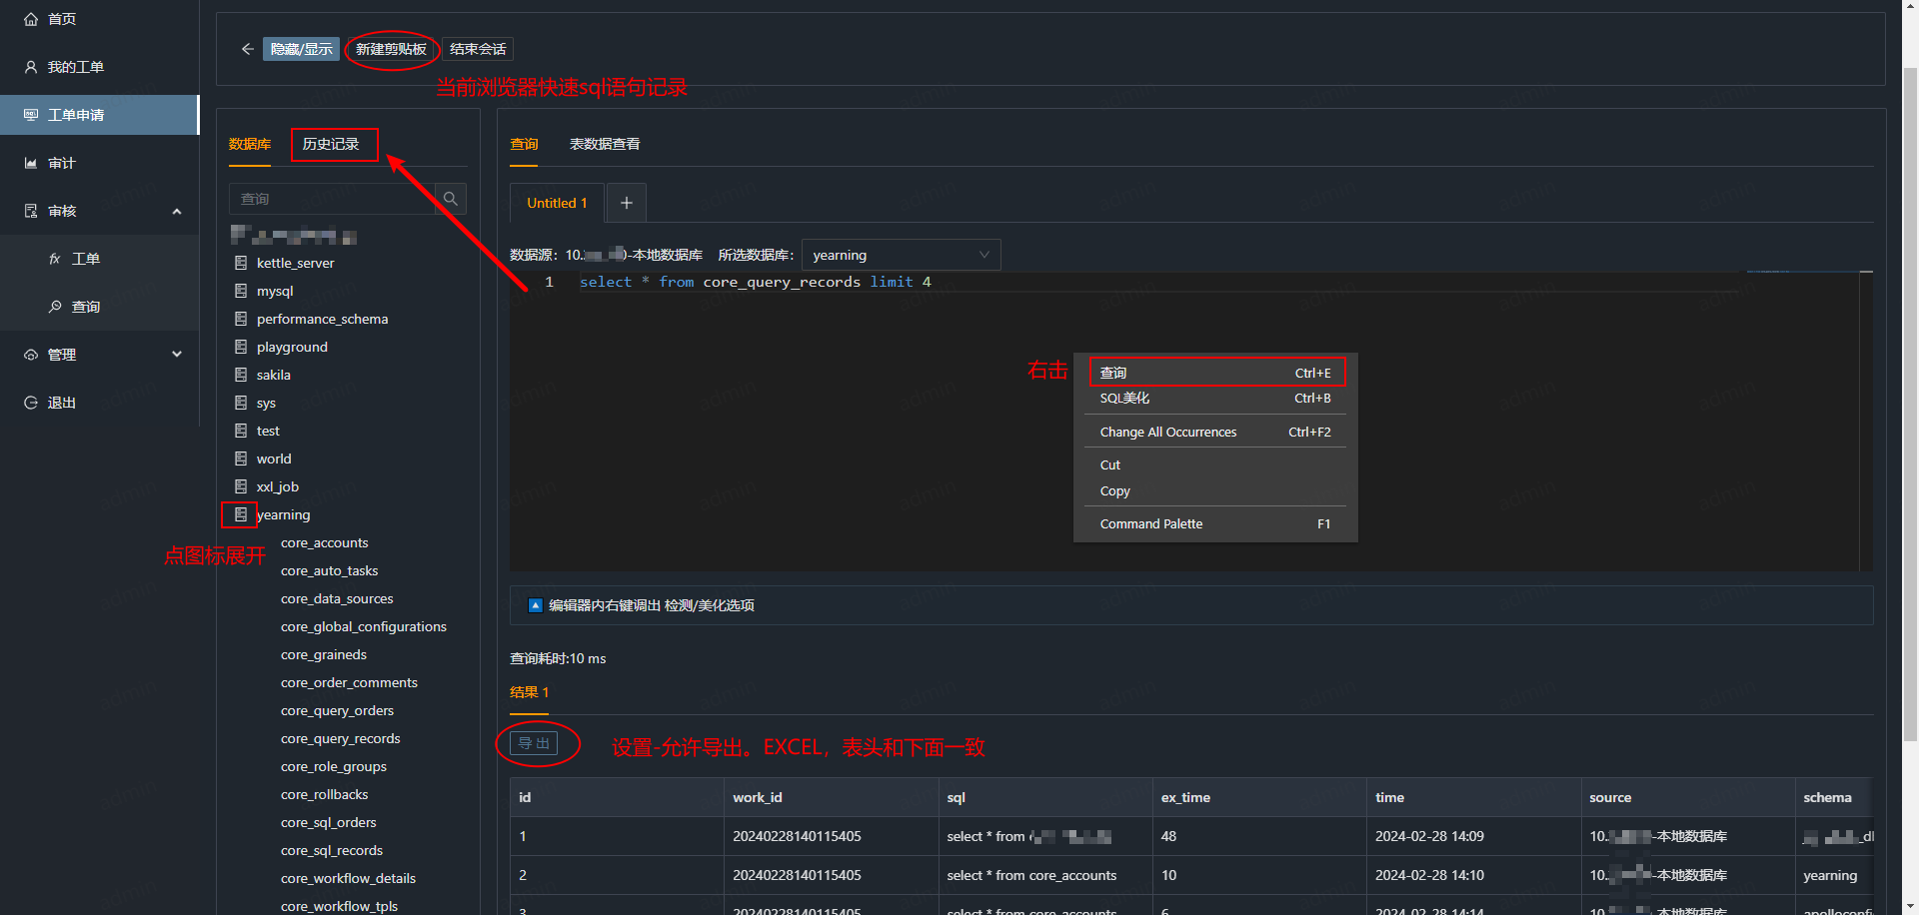Switch to the 历史记录 tab

pyautogui.click(x=334, y=144)
